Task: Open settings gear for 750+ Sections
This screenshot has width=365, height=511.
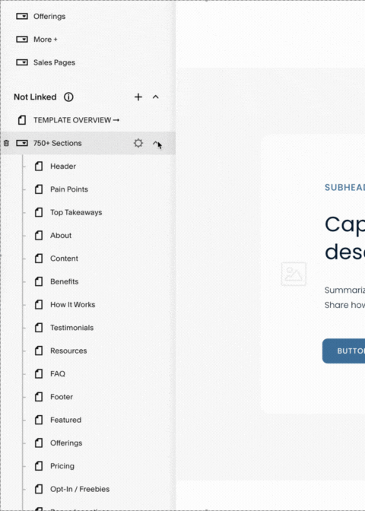Action: [x=138, y=143]
